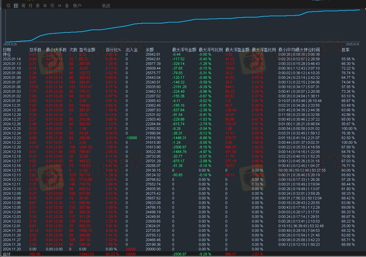This screenshot has width=366, height=257.
Task: Open the 周 weekly tab
Action: pyautogui.click(x=23, y=6)
